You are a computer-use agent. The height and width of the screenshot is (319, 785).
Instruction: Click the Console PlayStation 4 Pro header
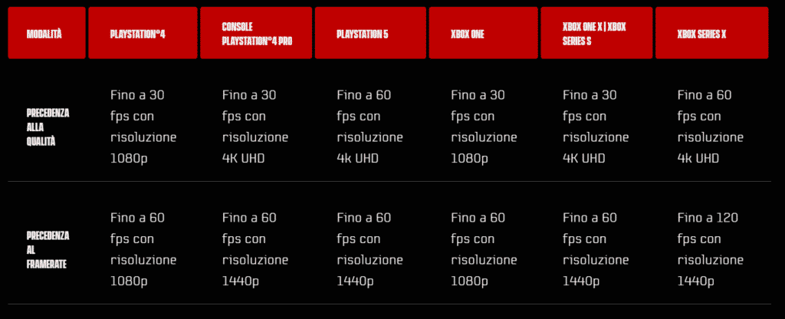click(257, 33)
